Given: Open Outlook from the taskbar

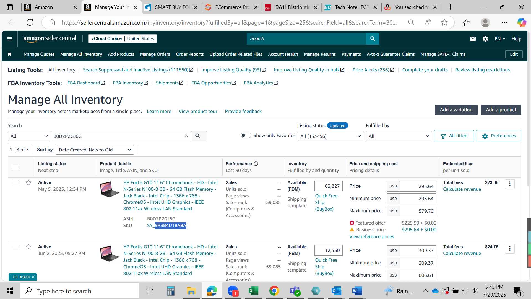Looking at the screenshot, I should [336, 291].
